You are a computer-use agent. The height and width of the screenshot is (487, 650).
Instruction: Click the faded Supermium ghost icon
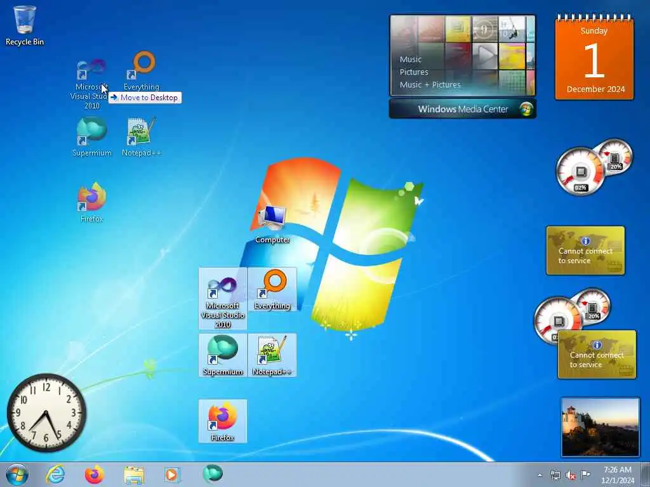91,137
